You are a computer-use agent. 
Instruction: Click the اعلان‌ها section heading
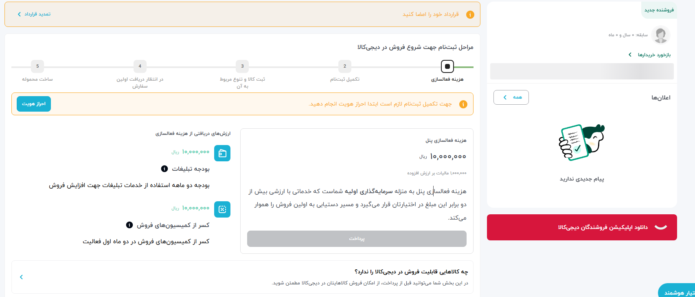click(x=661, y=98)
